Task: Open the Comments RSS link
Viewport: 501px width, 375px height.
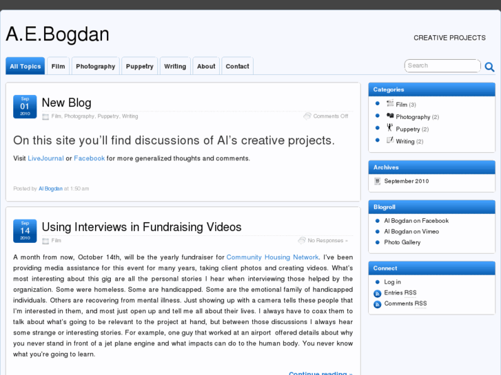Action: coord(405,304)
